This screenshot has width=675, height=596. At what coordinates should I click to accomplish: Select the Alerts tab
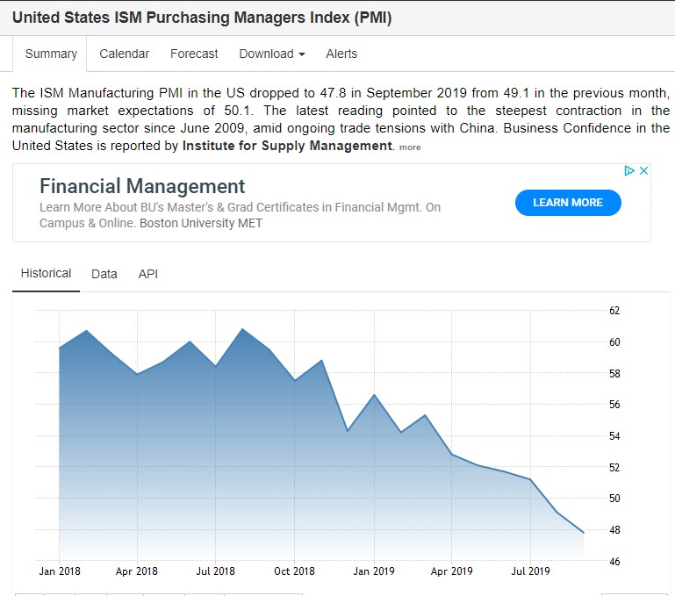click(x=341, y=54)
